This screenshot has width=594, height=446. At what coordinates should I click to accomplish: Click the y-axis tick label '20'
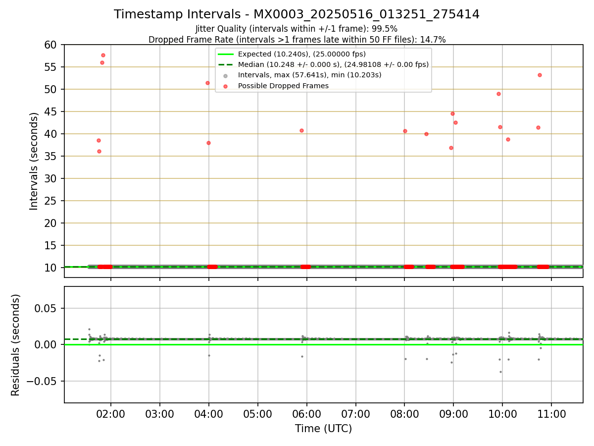(x=51, y=223)
